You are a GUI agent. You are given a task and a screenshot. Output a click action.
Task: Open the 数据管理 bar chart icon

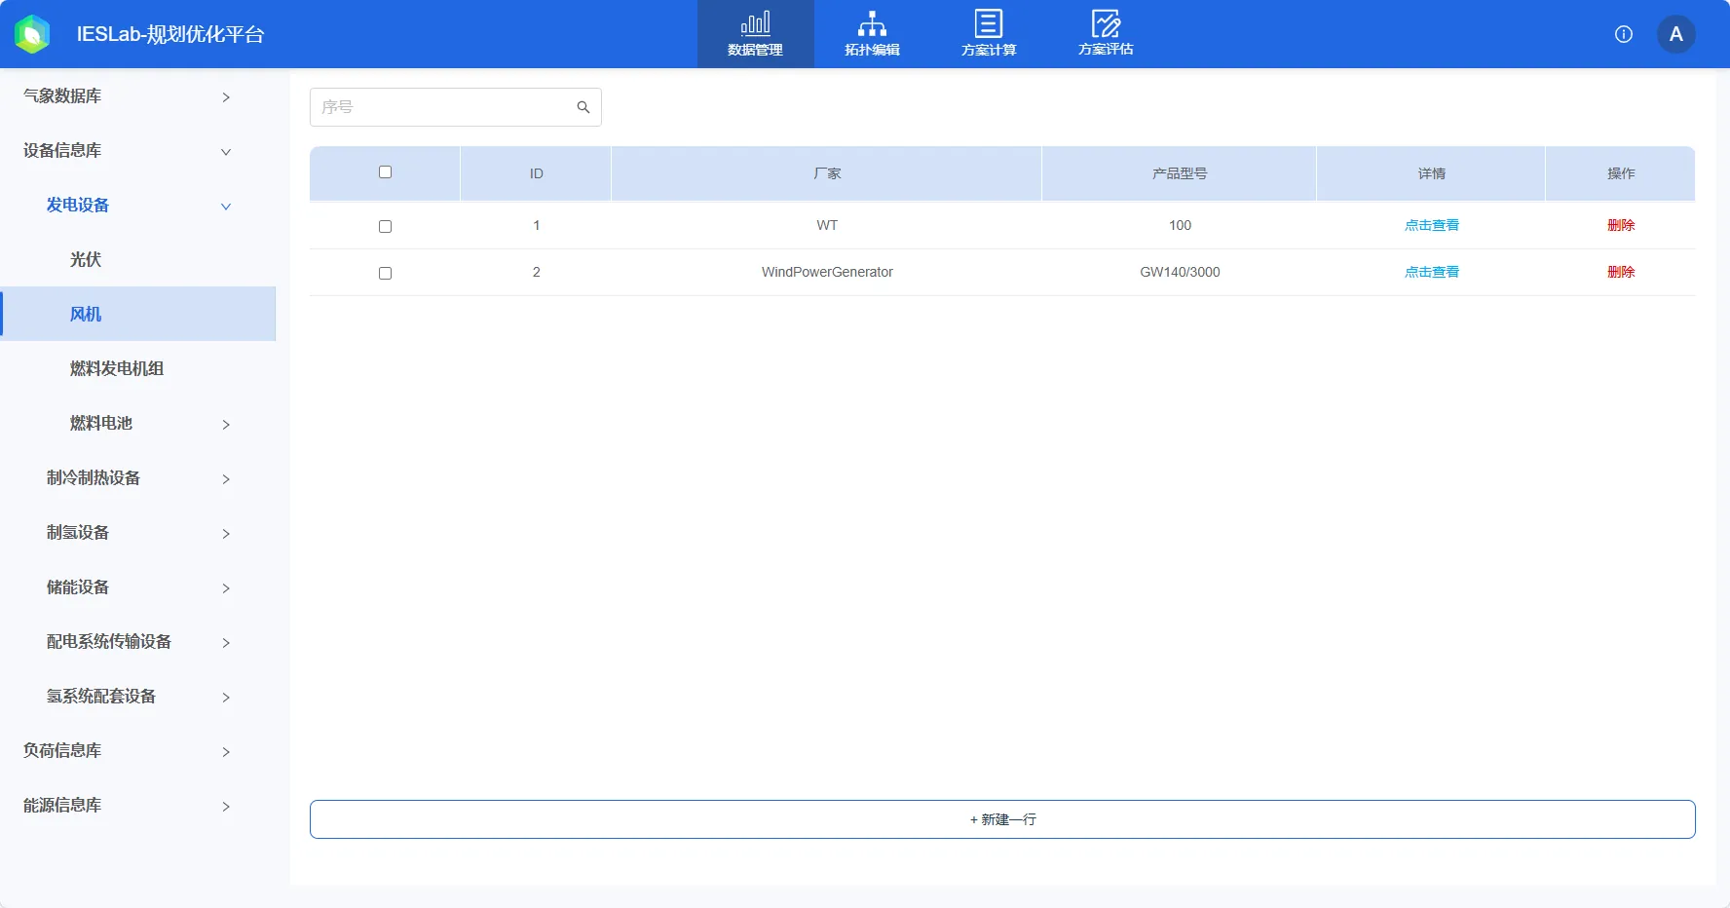(755, 22)
